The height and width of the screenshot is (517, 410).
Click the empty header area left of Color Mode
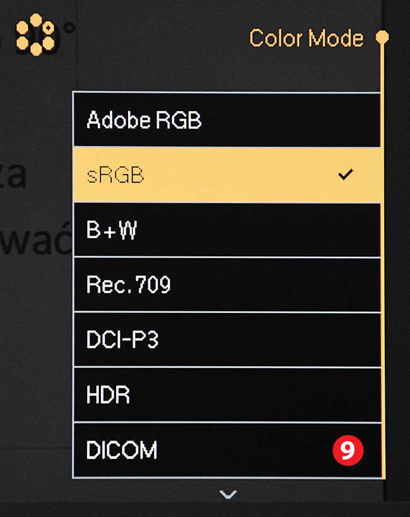coord(158,38)
